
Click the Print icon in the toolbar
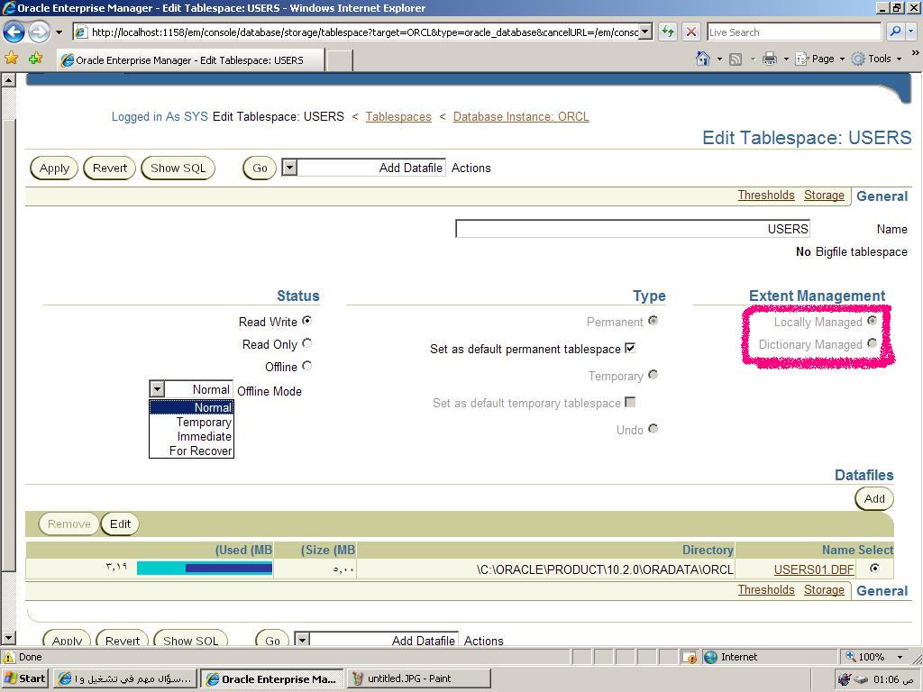pos(769,59)
